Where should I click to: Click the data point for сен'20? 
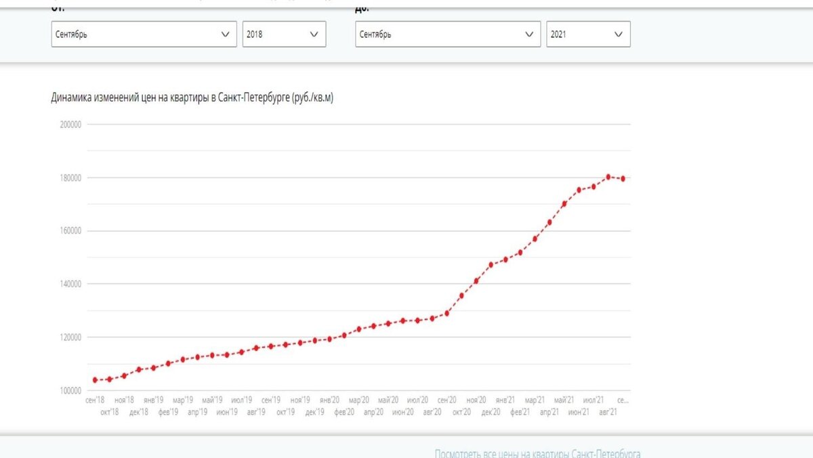click(x=446, y=313)
